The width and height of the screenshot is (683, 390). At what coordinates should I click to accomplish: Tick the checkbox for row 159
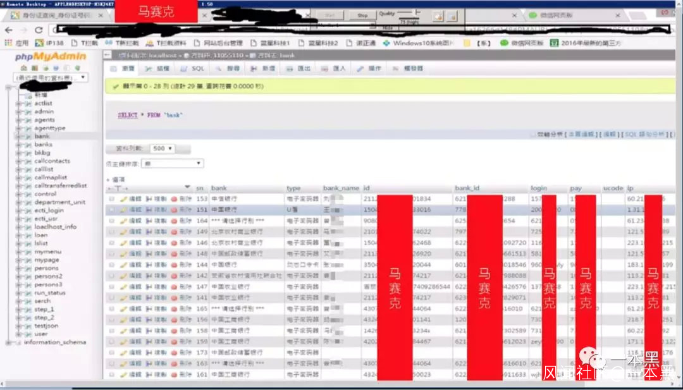click(x=112, y=341)
